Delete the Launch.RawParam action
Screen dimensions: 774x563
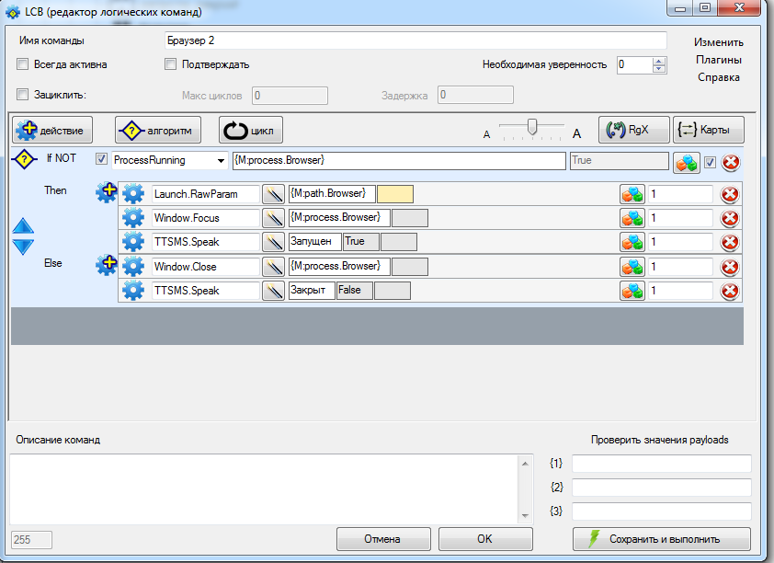pyautogui.click(x=730, y=194)
